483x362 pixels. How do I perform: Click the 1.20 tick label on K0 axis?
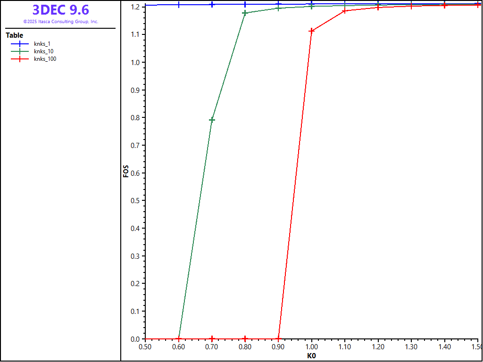coord(378,347)
